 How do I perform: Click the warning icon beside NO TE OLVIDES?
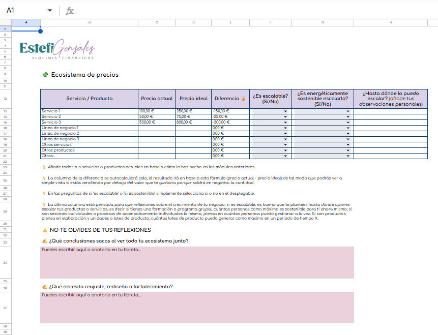pos(45,230)
